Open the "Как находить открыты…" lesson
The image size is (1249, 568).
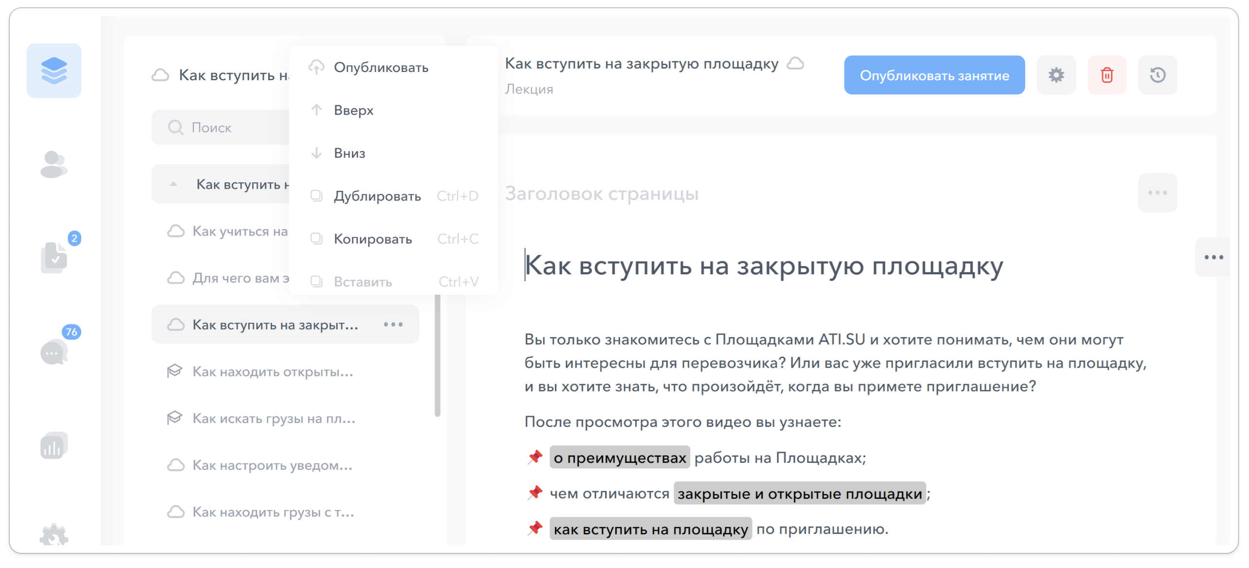pos(273,372)
